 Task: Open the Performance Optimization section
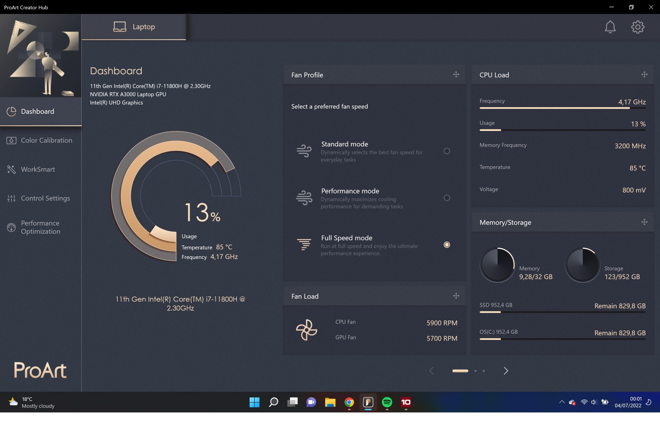coord(41,227)
